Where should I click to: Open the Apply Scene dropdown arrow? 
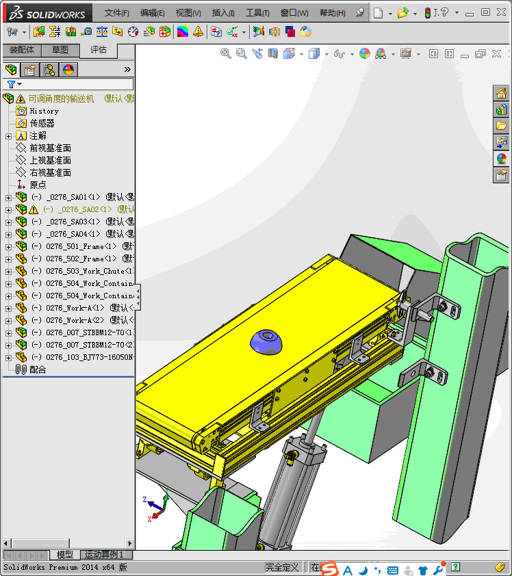click(x=393, y=54)
